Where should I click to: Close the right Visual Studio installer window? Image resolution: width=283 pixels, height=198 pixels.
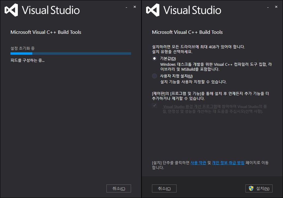pos(276,7)
